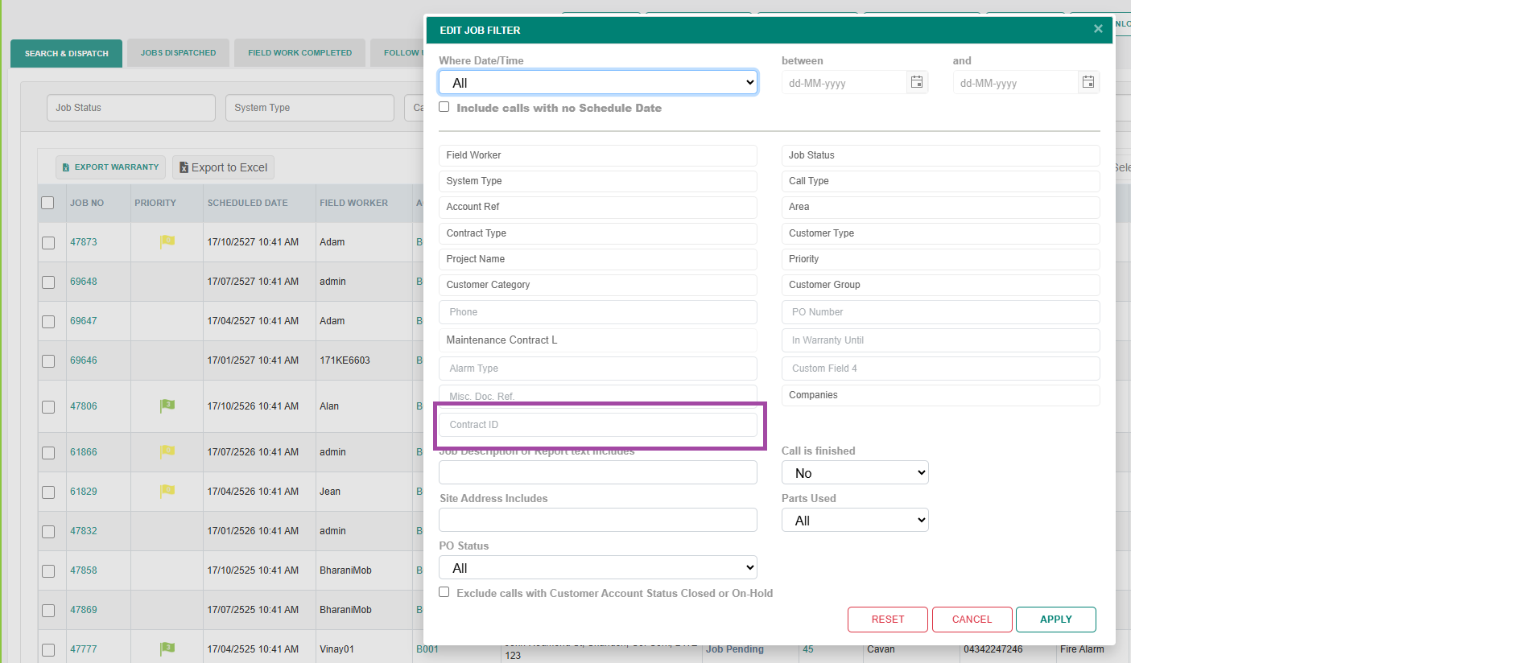
Task: Click Export to Excel button
Action: point(223,167)
